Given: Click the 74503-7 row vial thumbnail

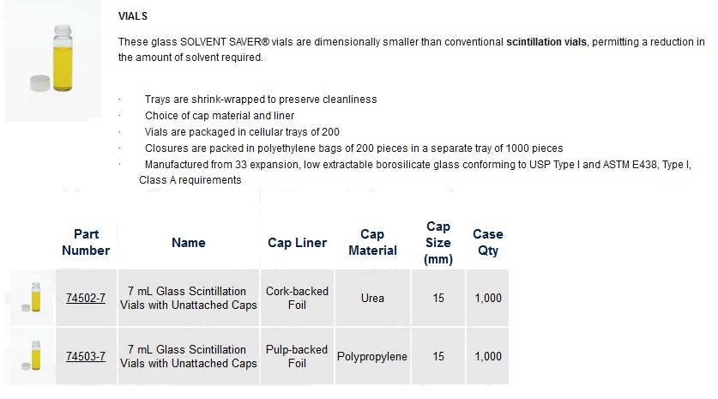Looking at the screenshot, I should 32,356.
